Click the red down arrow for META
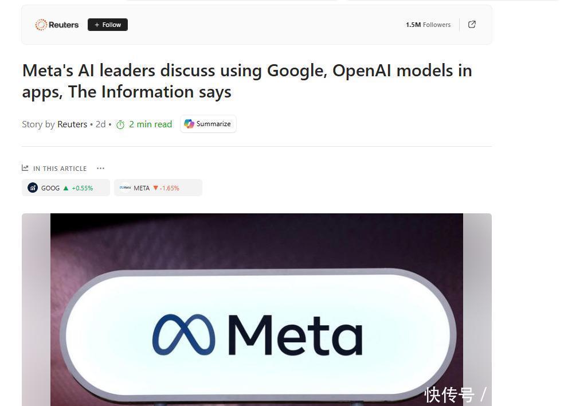The image size is (564, 406). click(155, 188)
